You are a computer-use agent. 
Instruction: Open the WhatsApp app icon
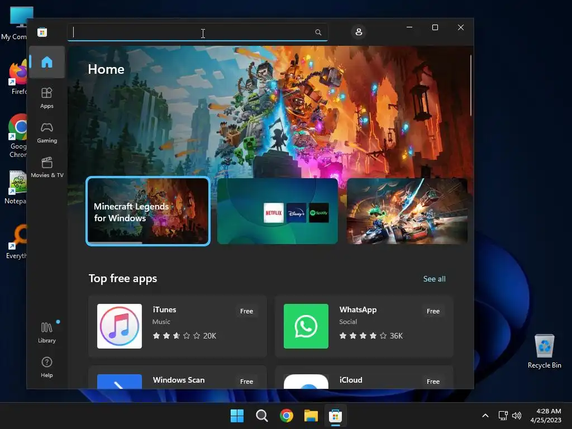[x=306, y=326]
